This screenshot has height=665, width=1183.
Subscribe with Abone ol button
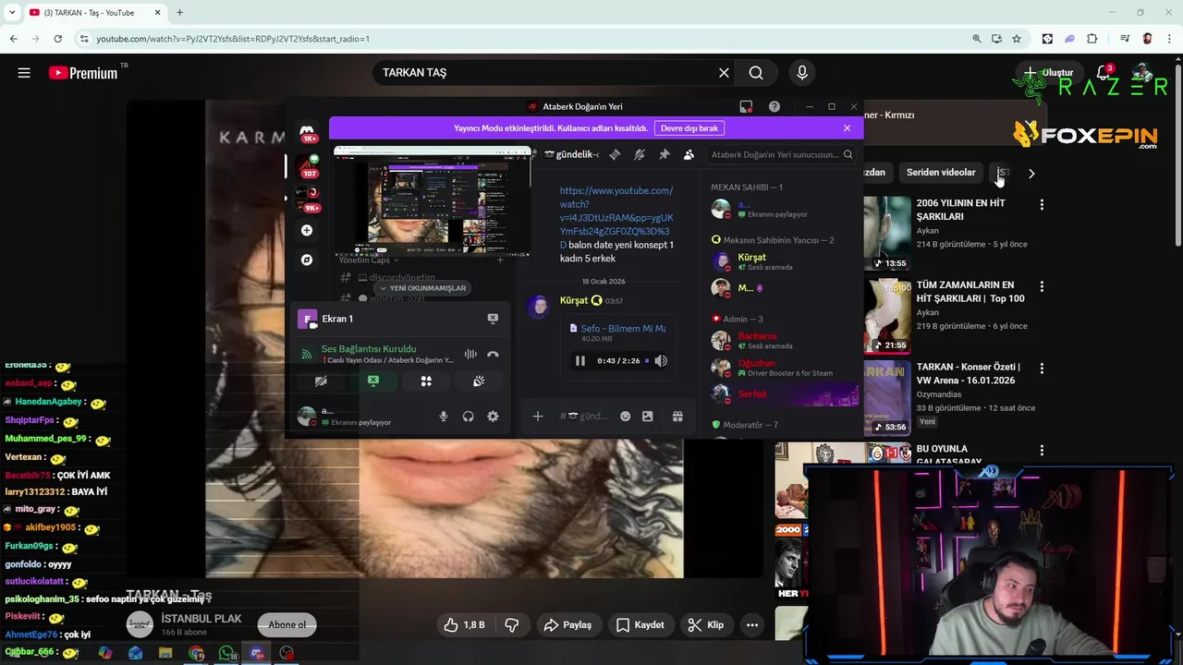pyautogui.click(x=287, y=625)
